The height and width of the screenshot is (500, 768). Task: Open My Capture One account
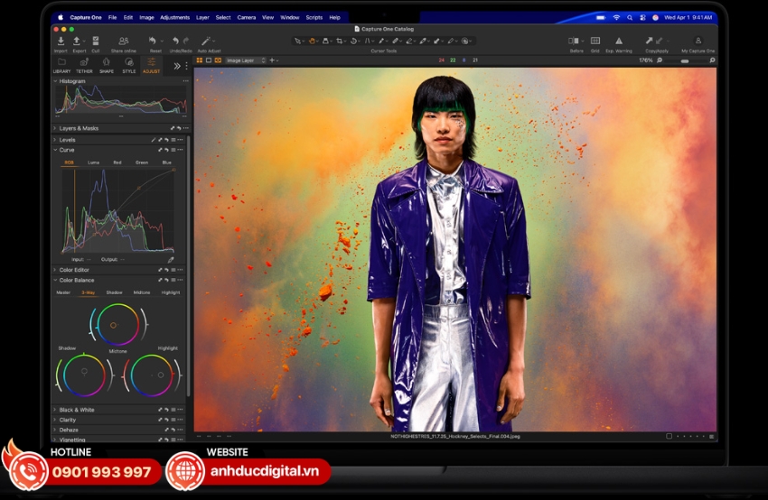pyautogui.click(x=698, y=42)
